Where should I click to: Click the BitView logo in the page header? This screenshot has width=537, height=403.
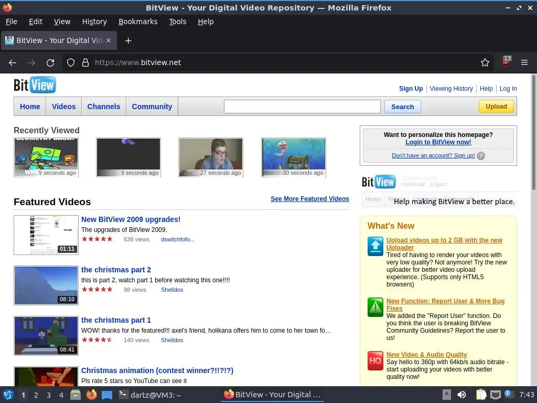click(35, 84)
